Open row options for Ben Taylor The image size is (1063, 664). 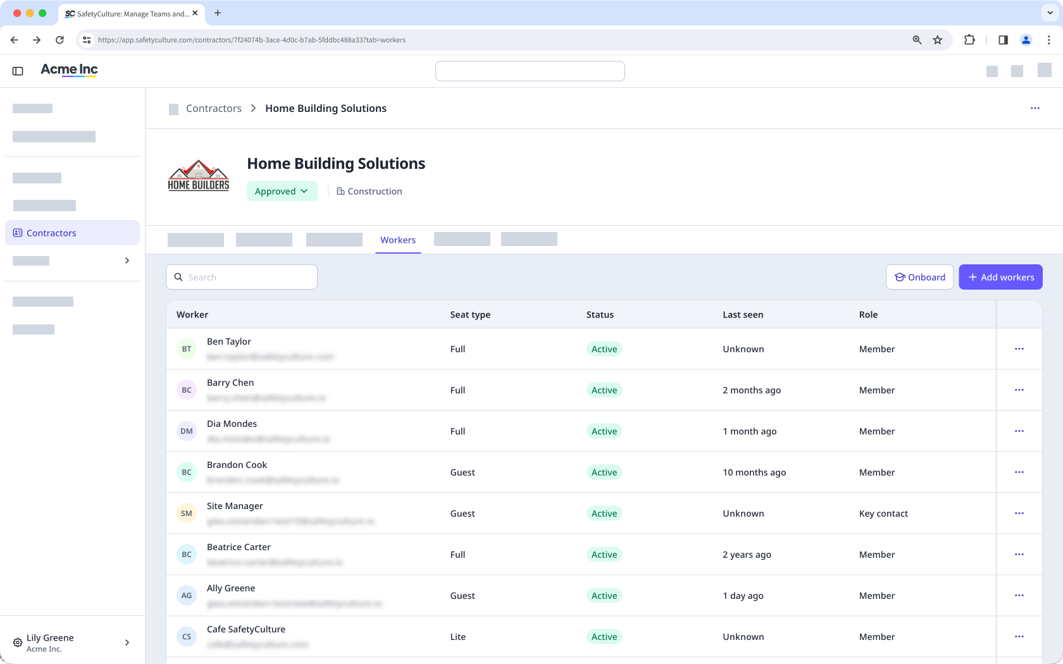1019,349
